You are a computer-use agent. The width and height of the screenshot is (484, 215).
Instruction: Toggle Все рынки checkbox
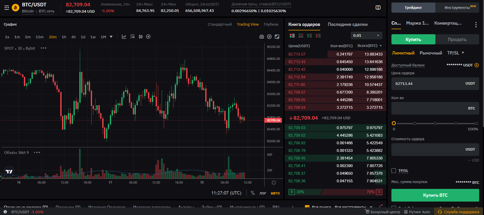[x=307, y=207]
